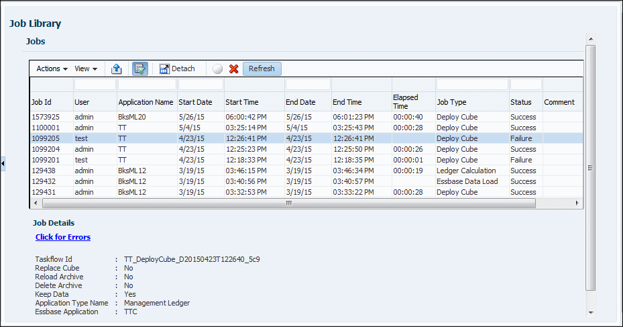The image size is (623, 327).
Task: Refresh the jobs list
Action: pos(262,68)
